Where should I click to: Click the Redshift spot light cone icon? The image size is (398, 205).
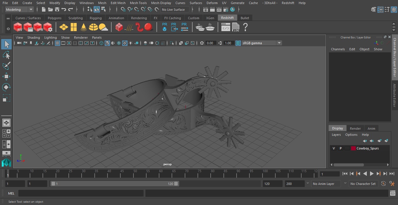[x=84, y=27]
